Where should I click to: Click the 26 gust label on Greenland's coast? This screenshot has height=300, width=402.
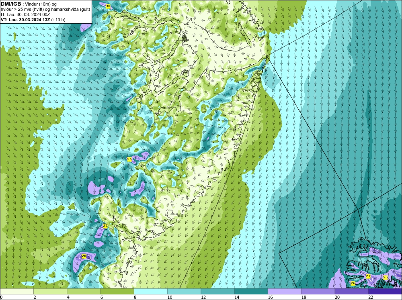pyautogui.click(x=129, y=159)
